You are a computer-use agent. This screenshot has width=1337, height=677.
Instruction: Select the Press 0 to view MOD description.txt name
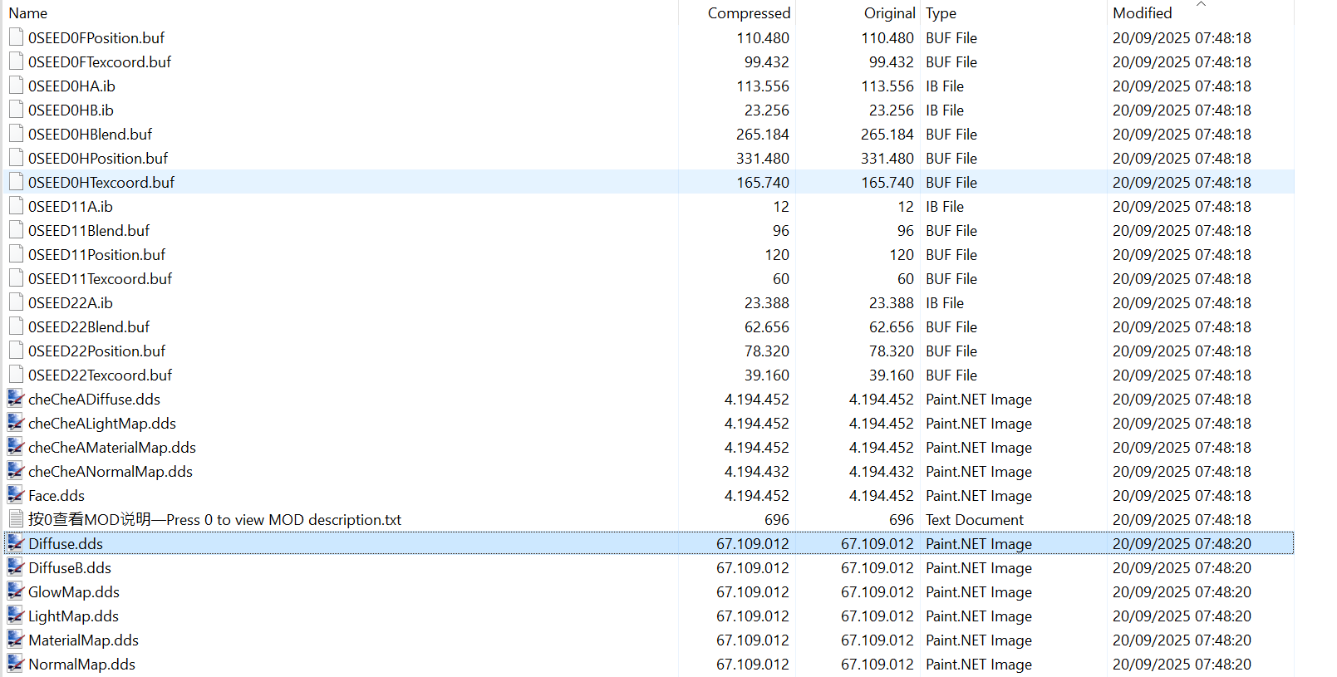point(214,519)
